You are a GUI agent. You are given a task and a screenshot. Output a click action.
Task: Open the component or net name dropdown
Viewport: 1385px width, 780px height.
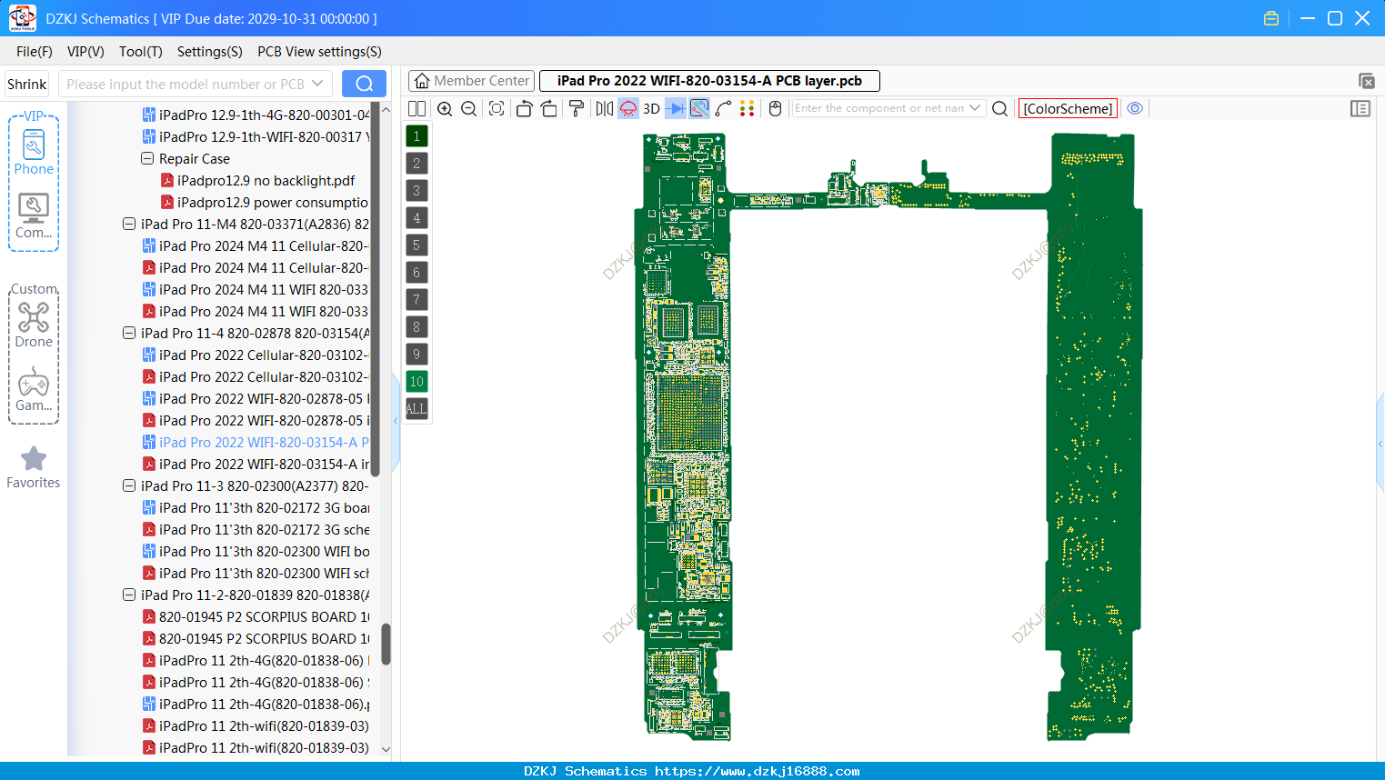975,108
